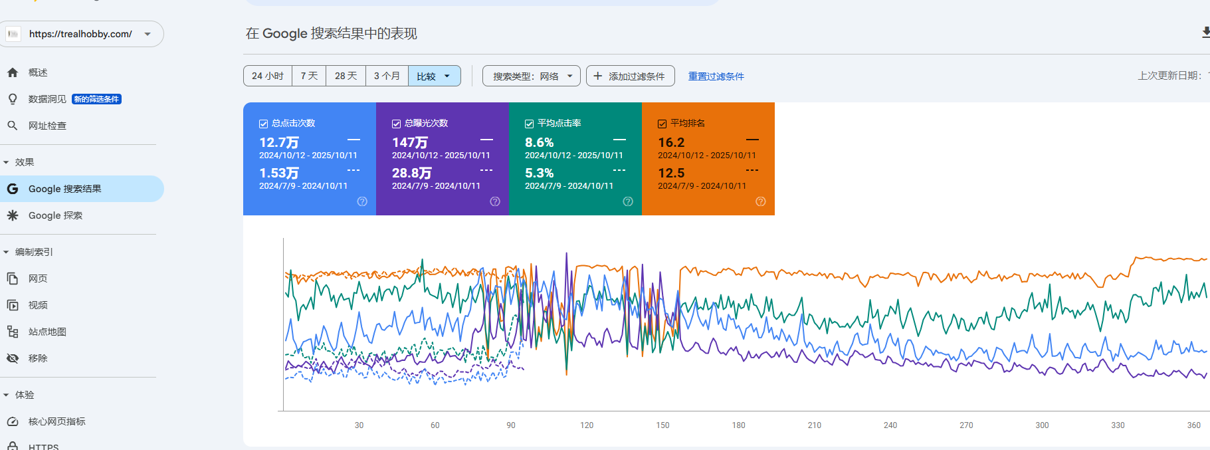Uncheck the 总曝光次数 metric
Screen dimensions: 1210x450
coord(396,124)
